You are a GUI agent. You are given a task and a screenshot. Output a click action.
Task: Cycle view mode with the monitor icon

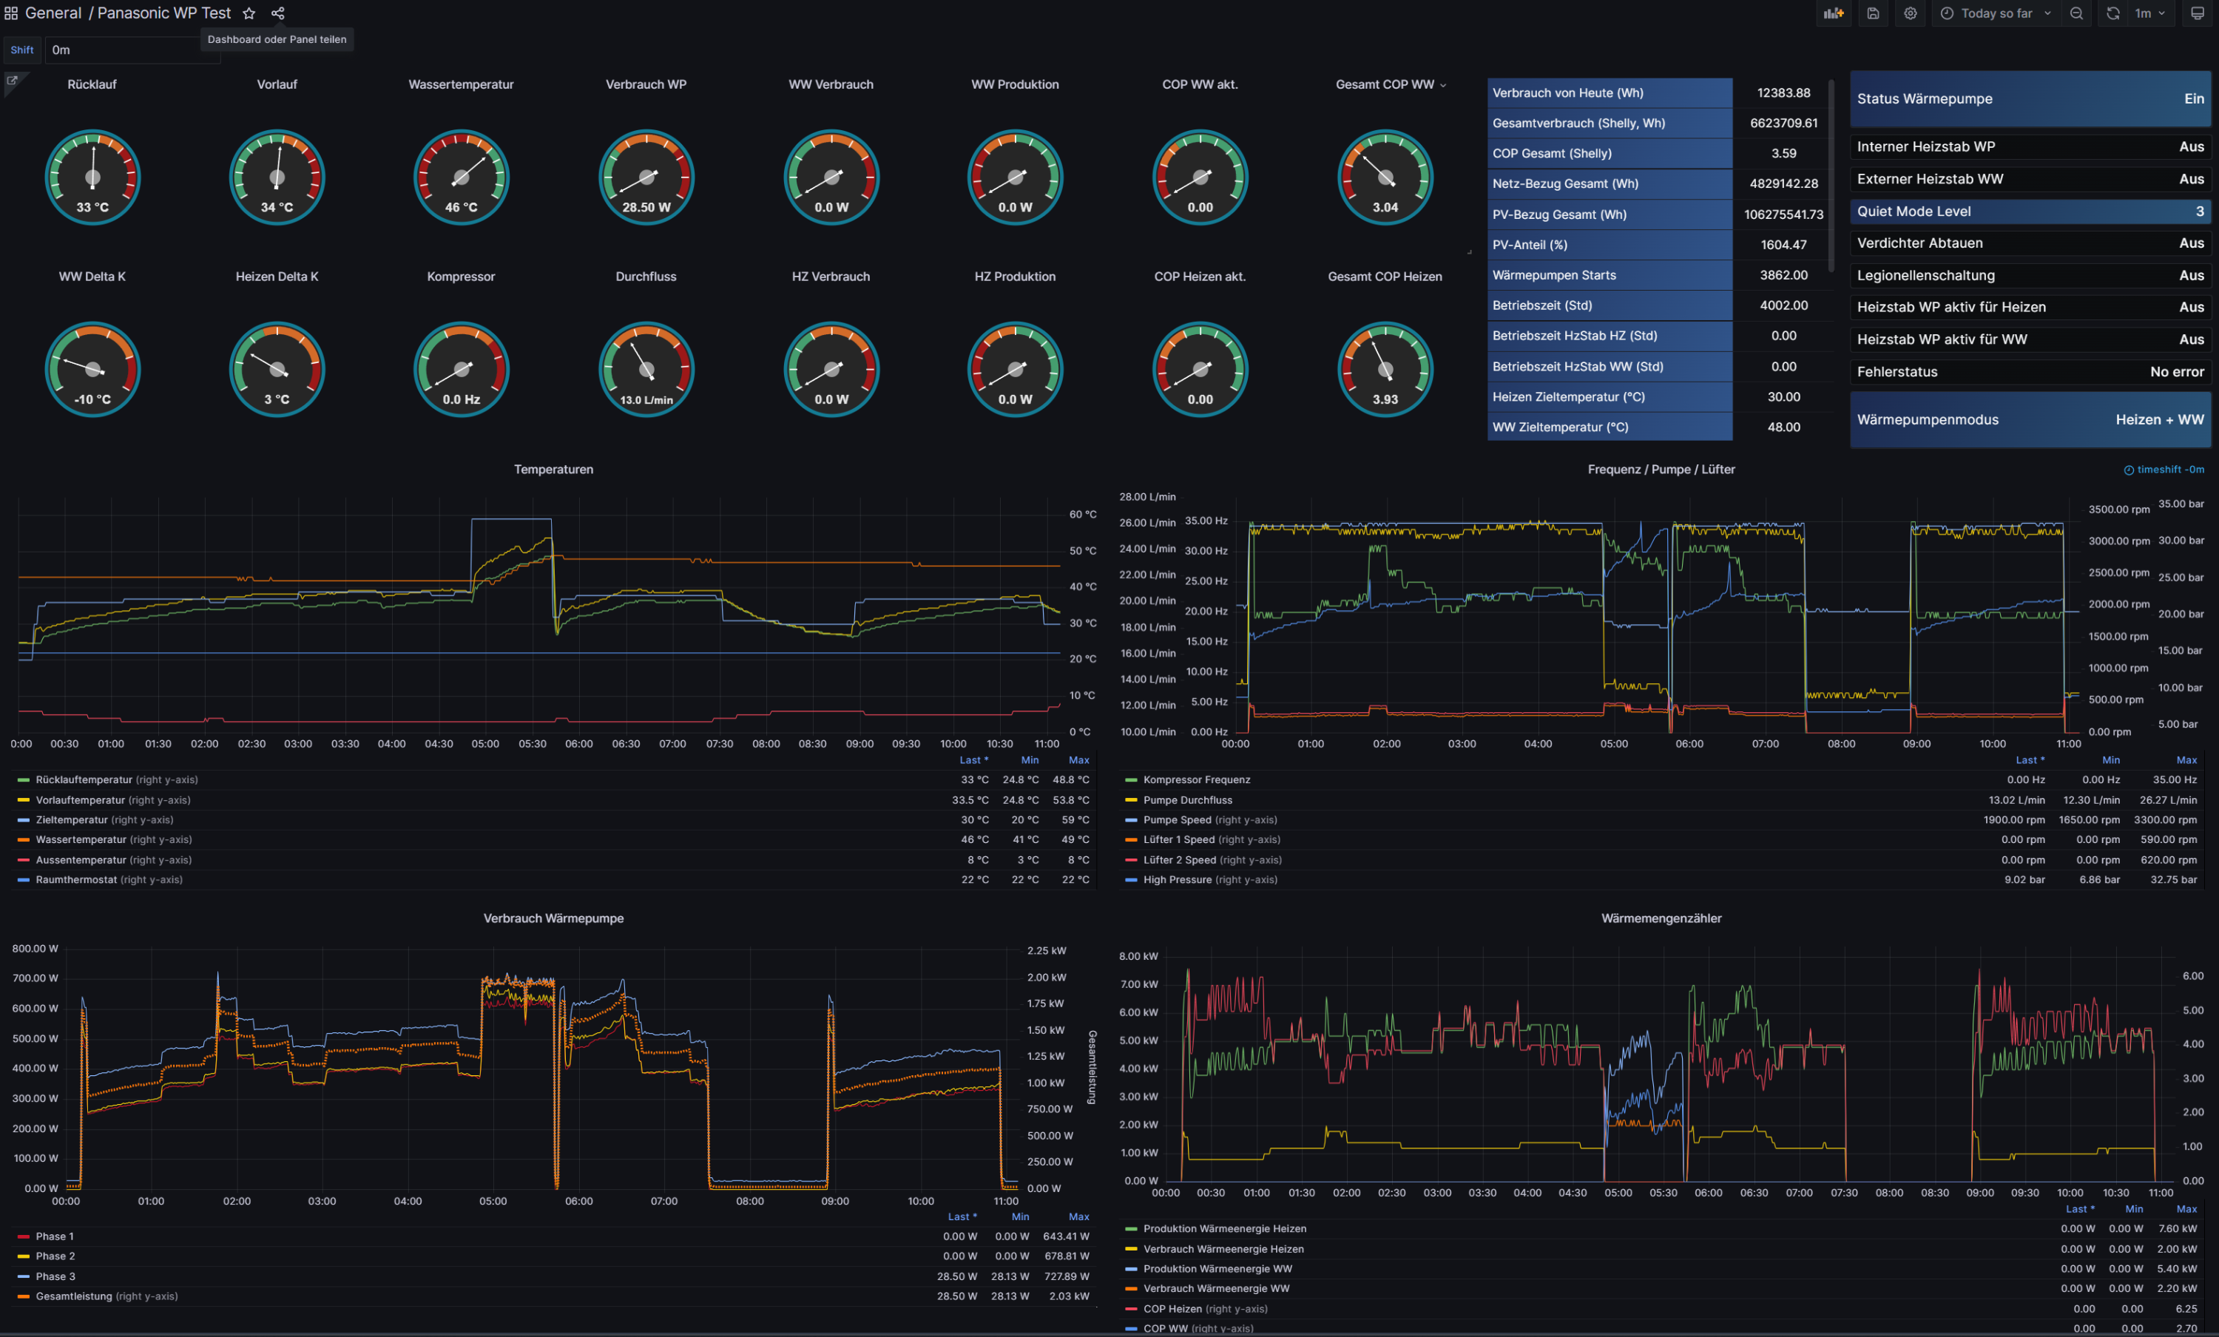[2198, 13]
